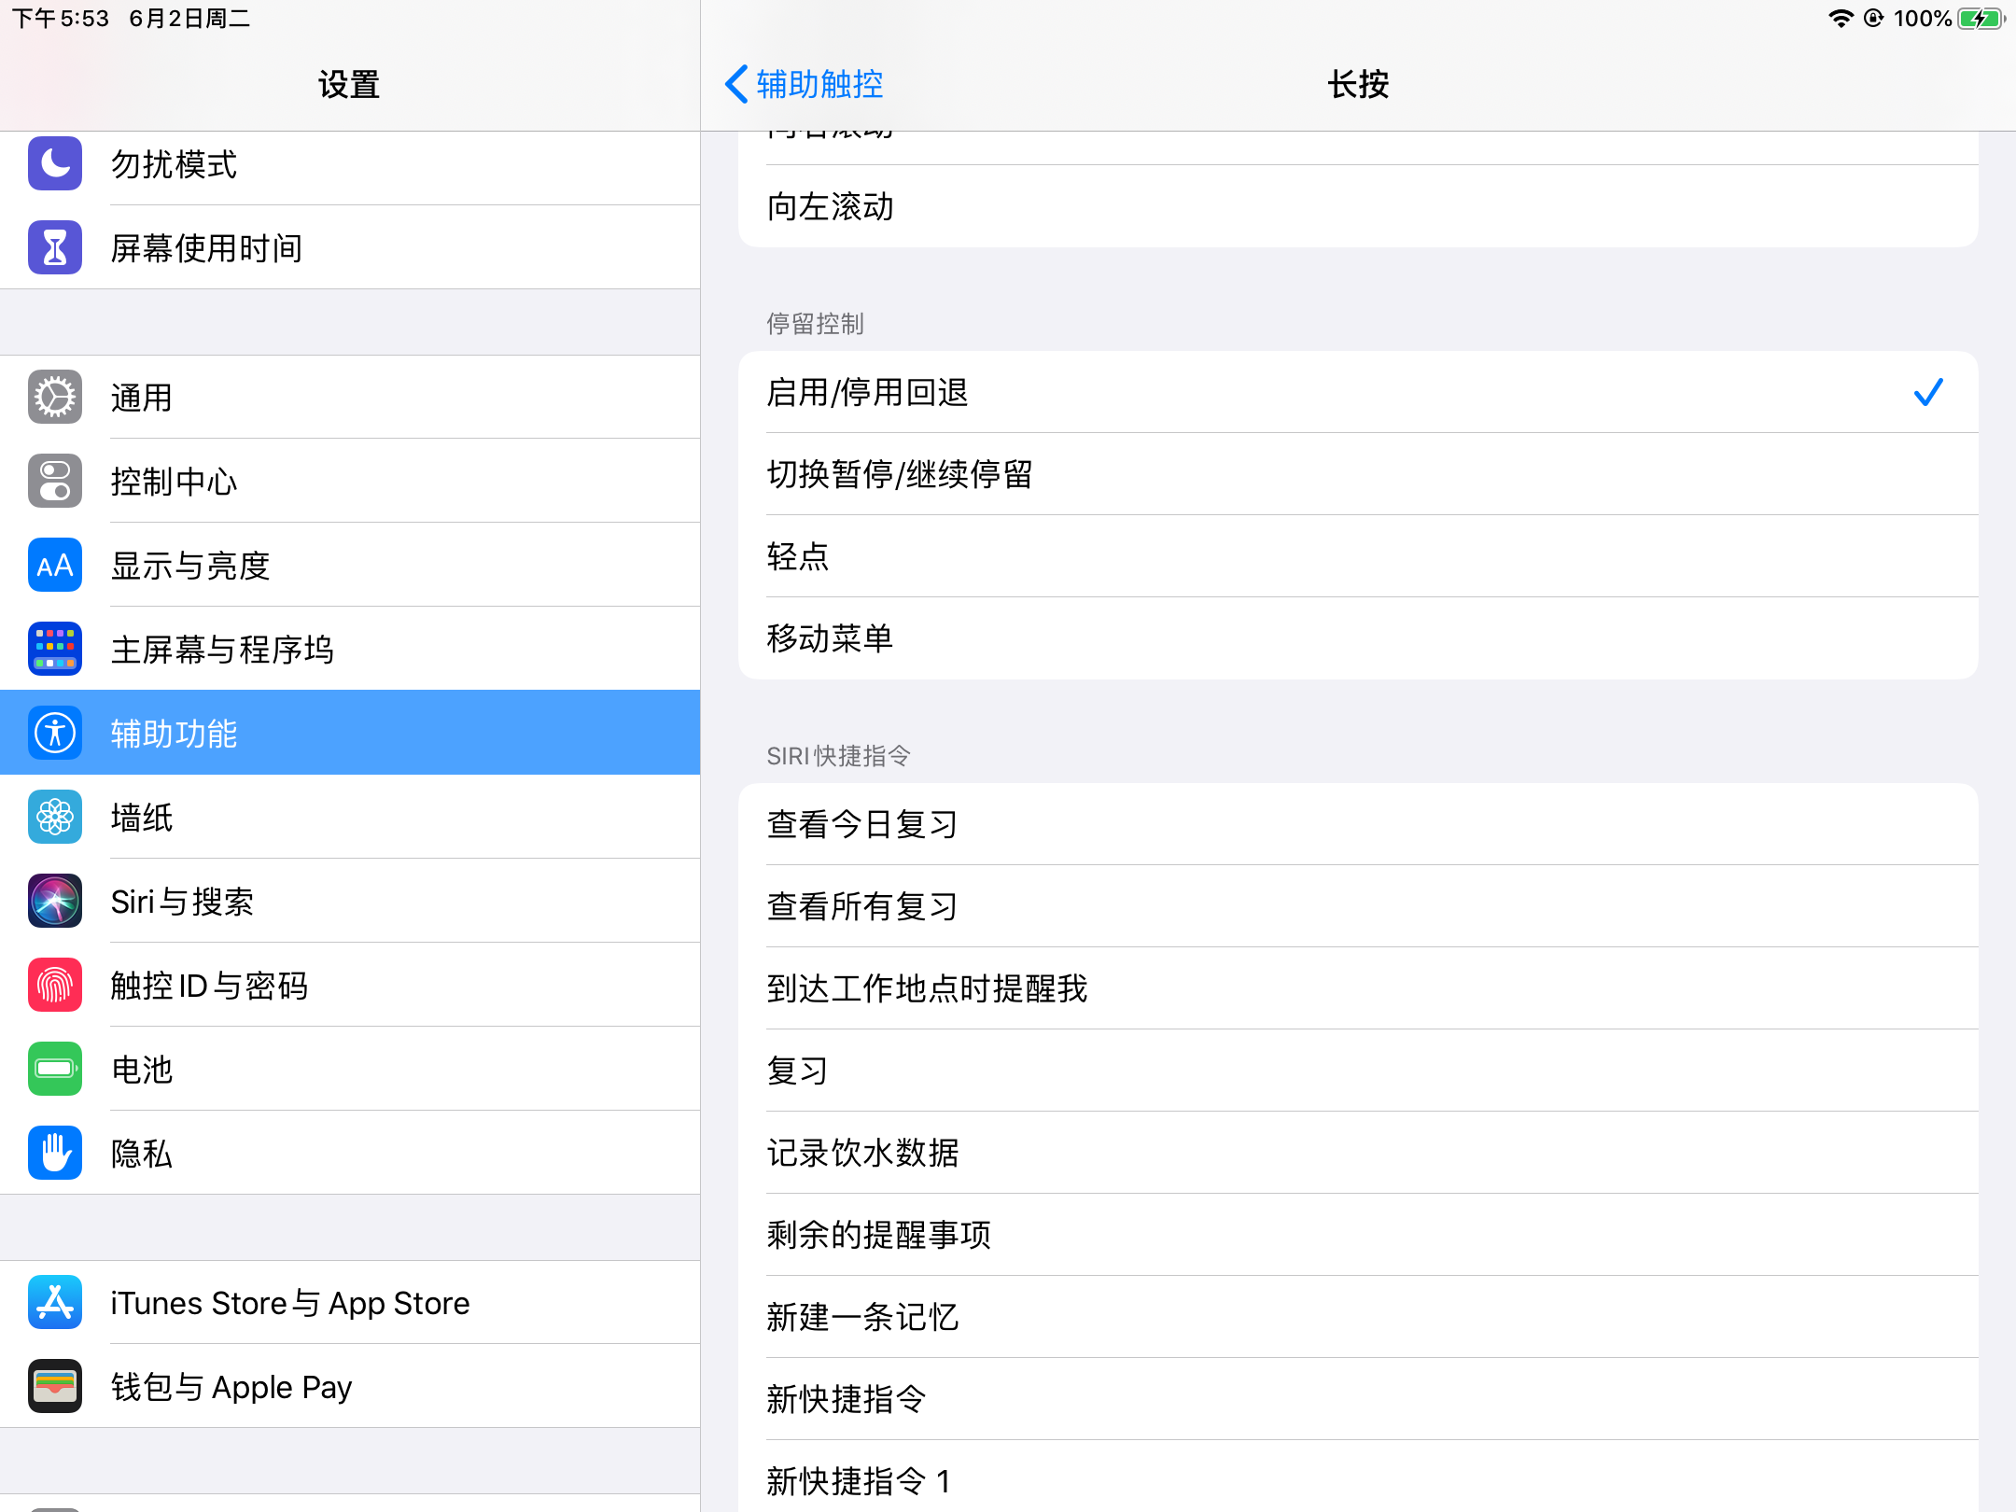Tap the General gear icon
2016x1512 pixels.
coord(55,398)
